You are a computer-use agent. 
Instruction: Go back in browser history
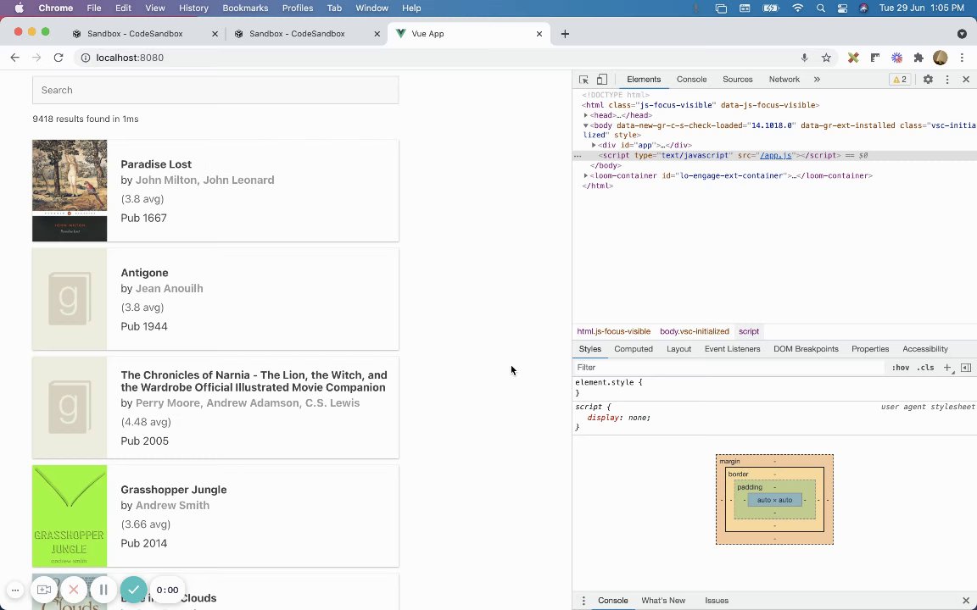tap(15, 58)
